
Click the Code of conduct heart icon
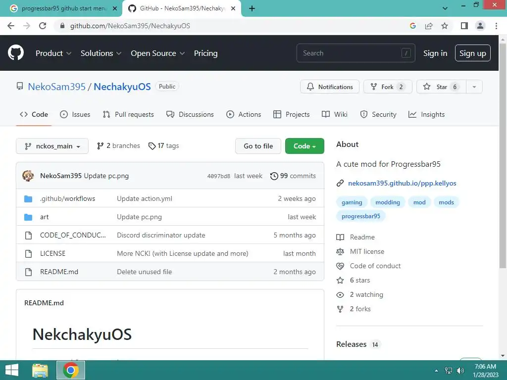coord(340,266)
